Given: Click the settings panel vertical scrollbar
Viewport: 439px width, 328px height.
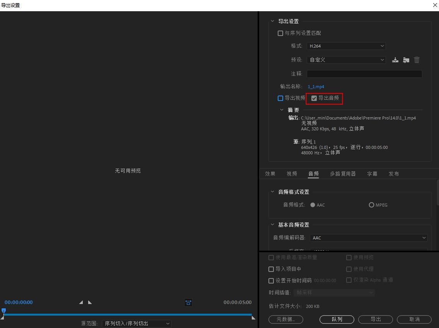Looking at the screenshot, I should [x=437, y=193].
